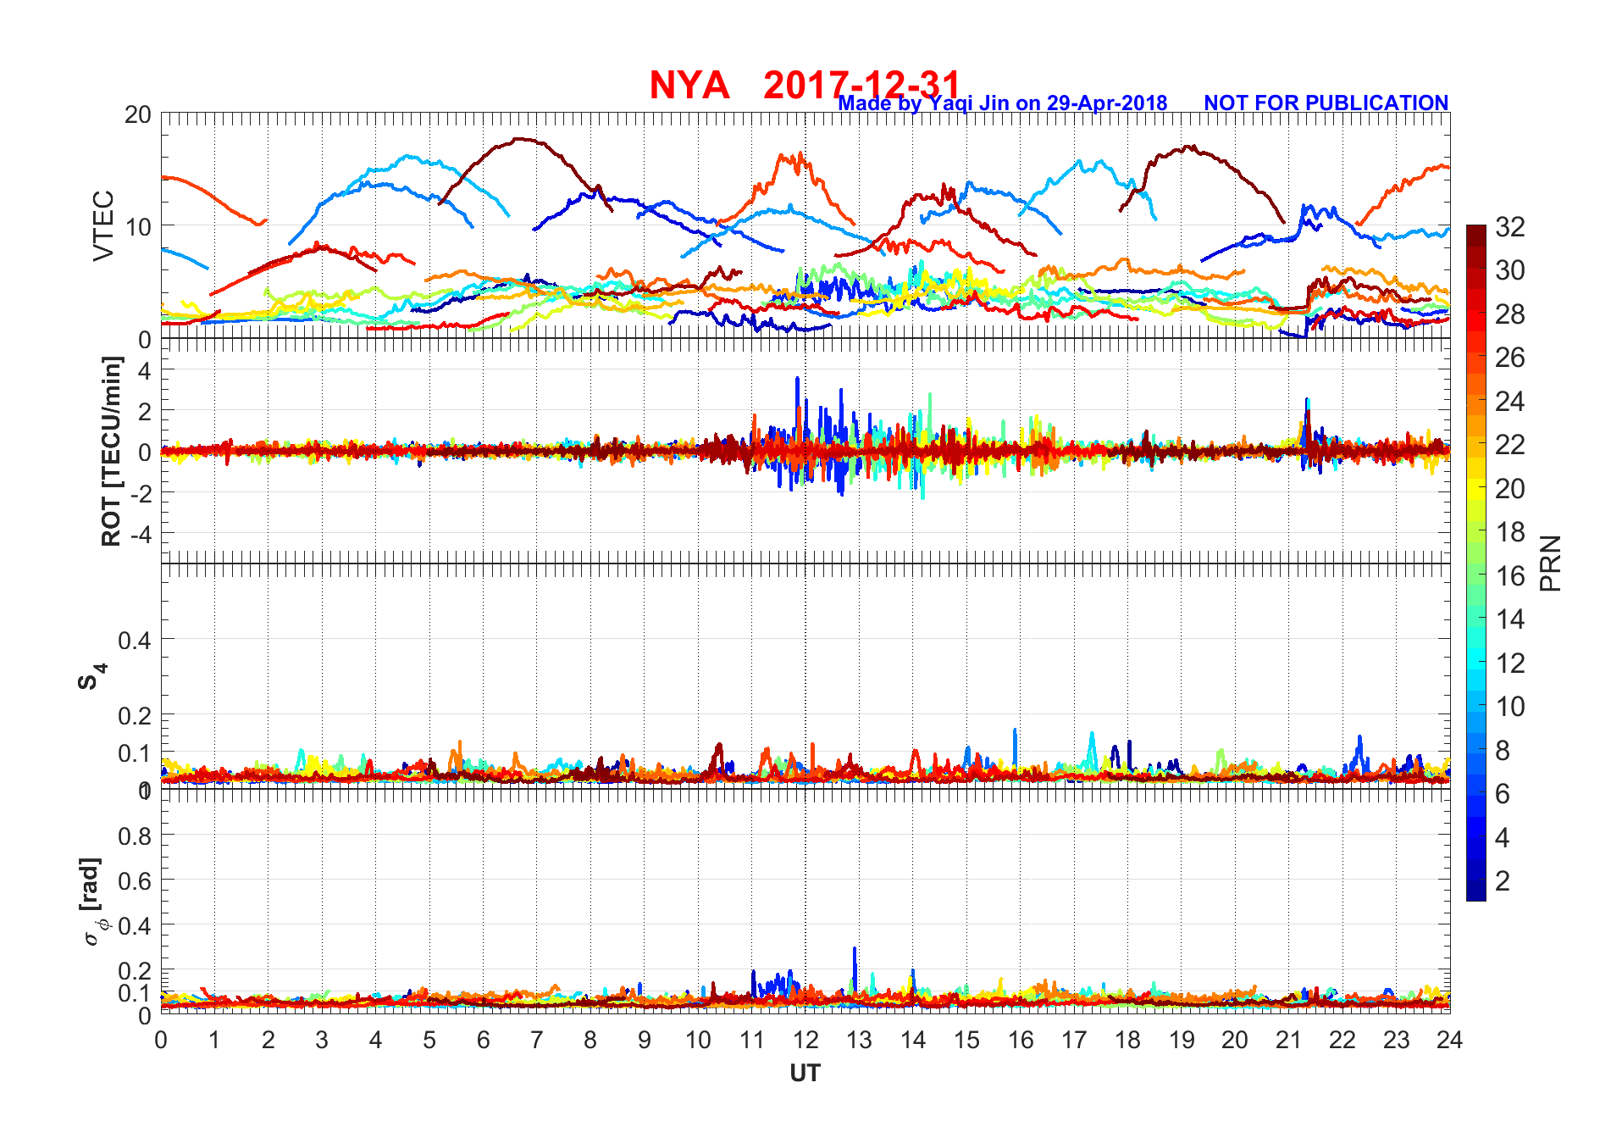Click the UT axis tick label "21"
The width and height of the screenshot is (1611, 1127).
point(1288,1040)
